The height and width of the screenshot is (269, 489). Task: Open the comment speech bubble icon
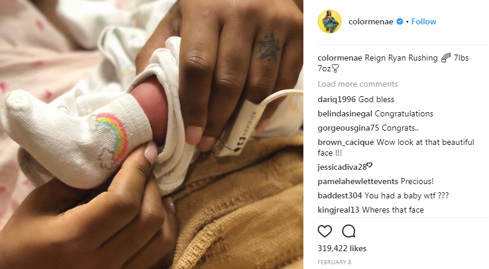tap(349, 232)
